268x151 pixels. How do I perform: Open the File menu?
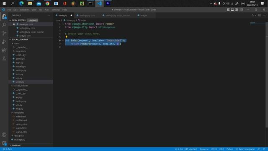(9, 10)
